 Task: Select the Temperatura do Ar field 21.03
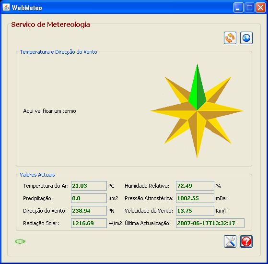click(89, 186)
